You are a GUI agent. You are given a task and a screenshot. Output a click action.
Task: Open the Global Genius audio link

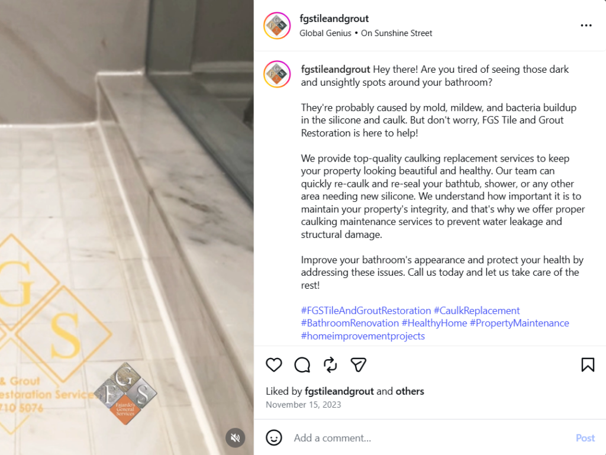point(325,33)
